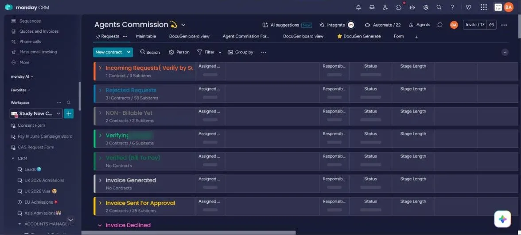Open the New contract dropdown arrow
Viewport: 521px width, 235px height.
point(129,52)
